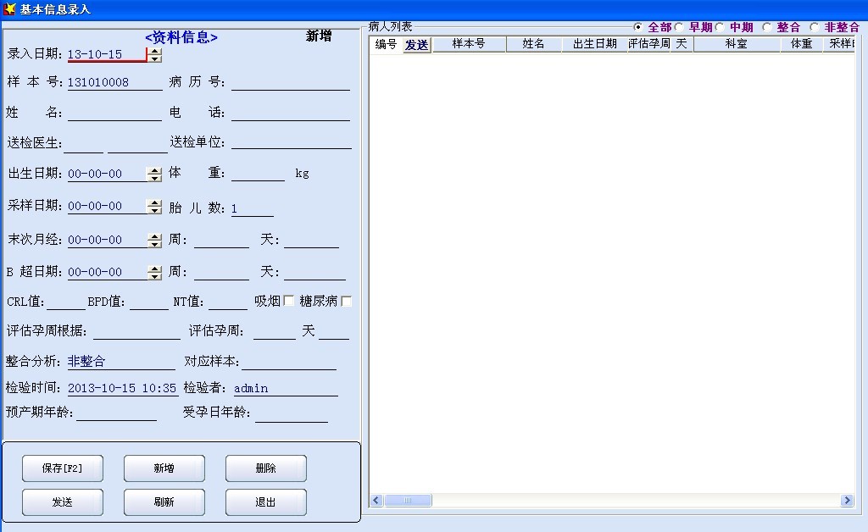This screenshot has height=532, width=868.
Task: Click the 录入日期 date field
Action: pyautogui.click(x=108, y=54)
